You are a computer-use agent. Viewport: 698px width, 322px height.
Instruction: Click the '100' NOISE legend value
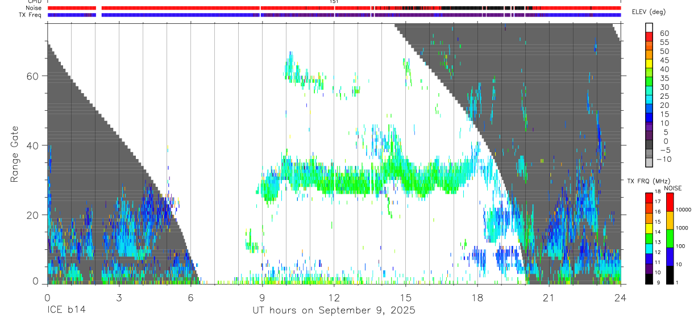click(x=681, y=246)
